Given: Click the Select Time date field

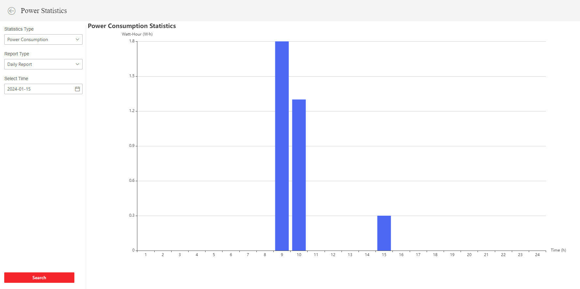Looking at the screenshot, I should click(x=38, y=89).
